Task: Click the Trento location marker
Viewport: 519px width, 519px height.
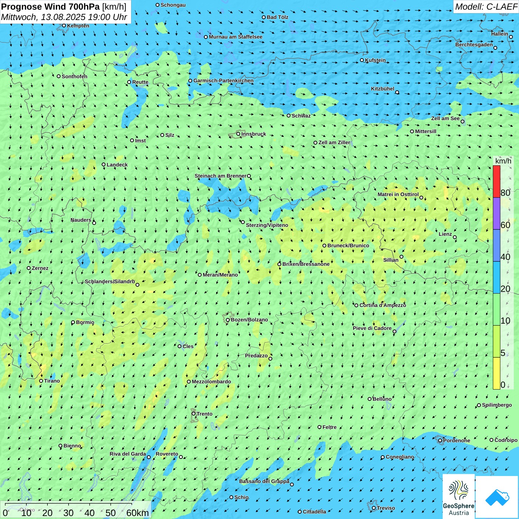Action: click(194, 414)
